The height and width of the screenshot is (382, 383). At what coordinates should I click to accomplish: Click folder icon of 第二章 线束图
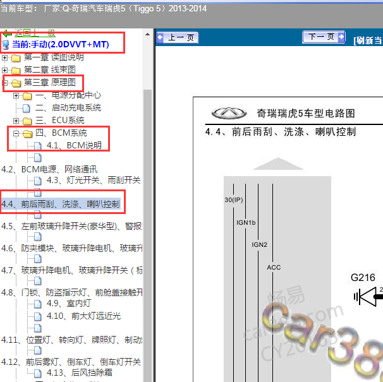pyautogui.click(x=16, y=71)
